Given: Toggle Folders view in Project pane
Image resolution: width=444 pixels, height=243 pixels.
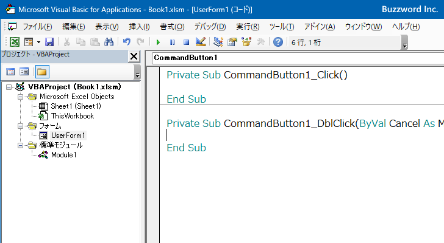Looking at the screenshot, I should coord(42,72).
